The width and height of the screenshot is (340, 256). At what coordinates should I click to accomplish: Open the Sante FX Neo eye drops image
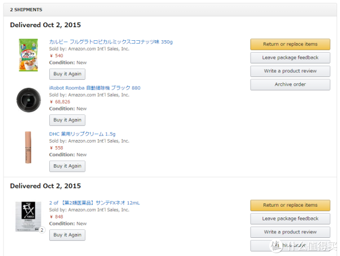(x=28, y=216)
